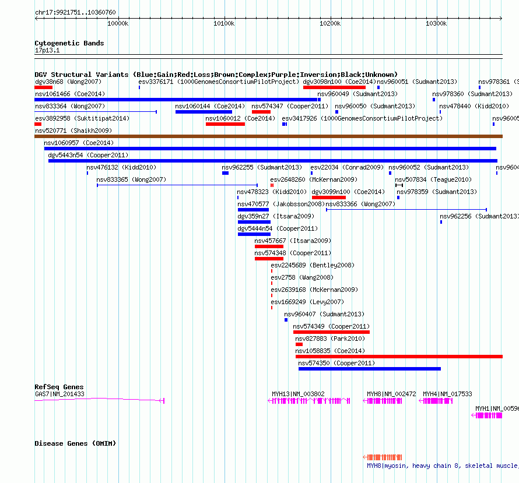Click the nsv962255 (Sudmant2013) label
The width and height of the screenshot is (519, 483).
click(262, 167)
